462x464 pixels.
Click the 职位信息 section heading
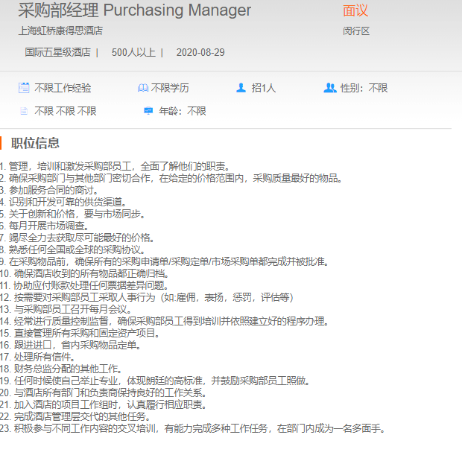(x=35, y=143)
